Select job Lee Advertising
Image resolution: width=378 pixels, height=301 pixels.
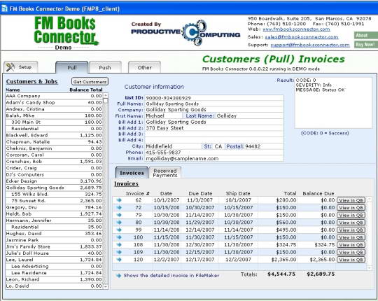tap(54, 266)
